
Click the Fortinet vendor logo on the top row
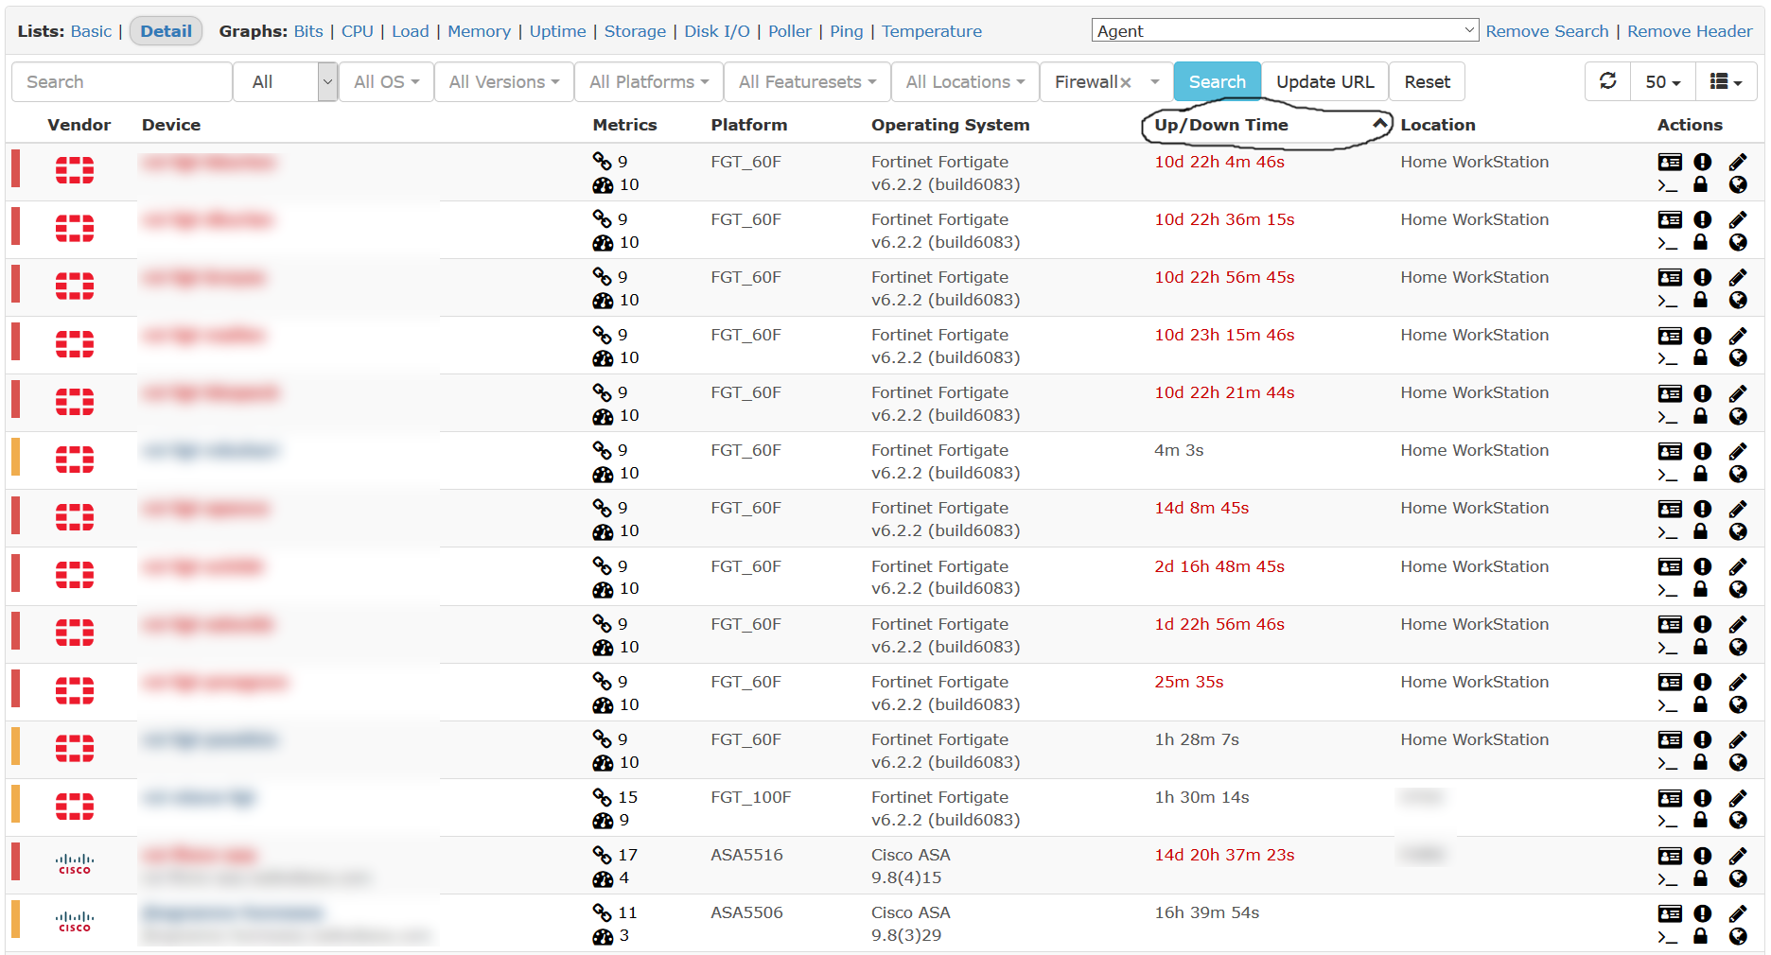click(75, 170)
